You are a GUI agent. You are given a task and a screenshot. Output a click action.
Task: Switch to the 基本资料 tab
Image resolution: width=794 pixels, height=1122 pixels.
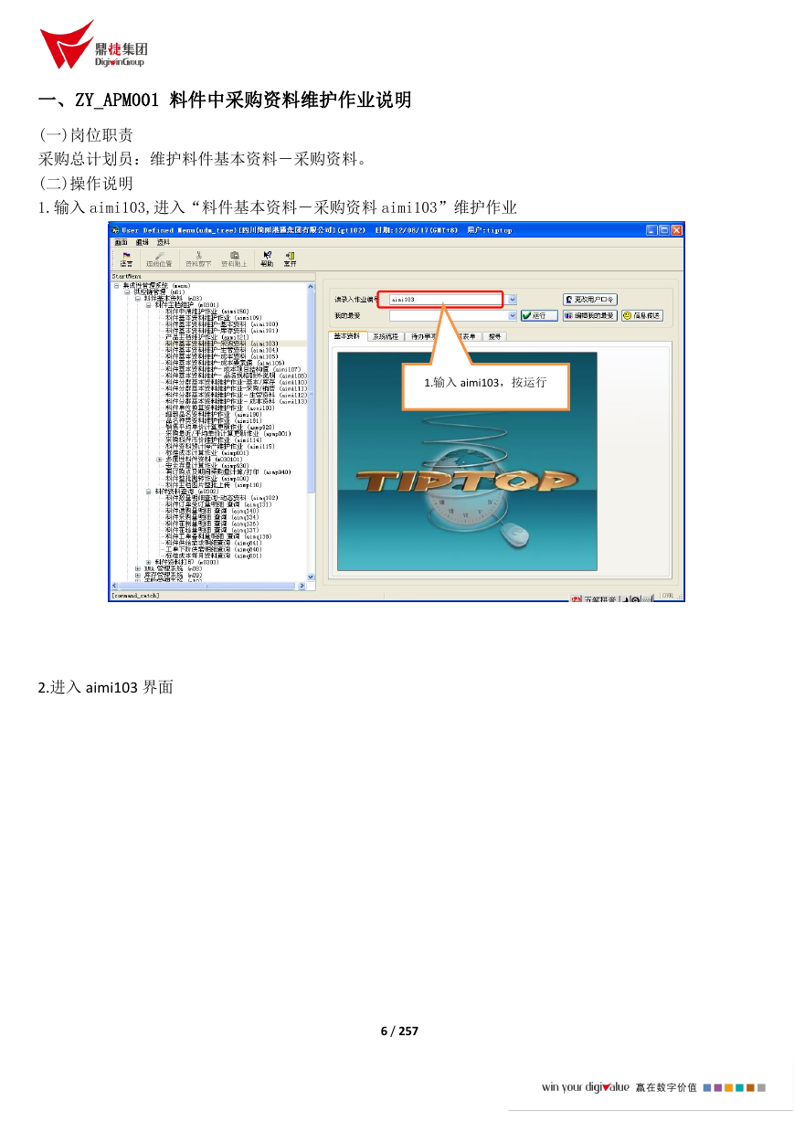pos(346,335)
